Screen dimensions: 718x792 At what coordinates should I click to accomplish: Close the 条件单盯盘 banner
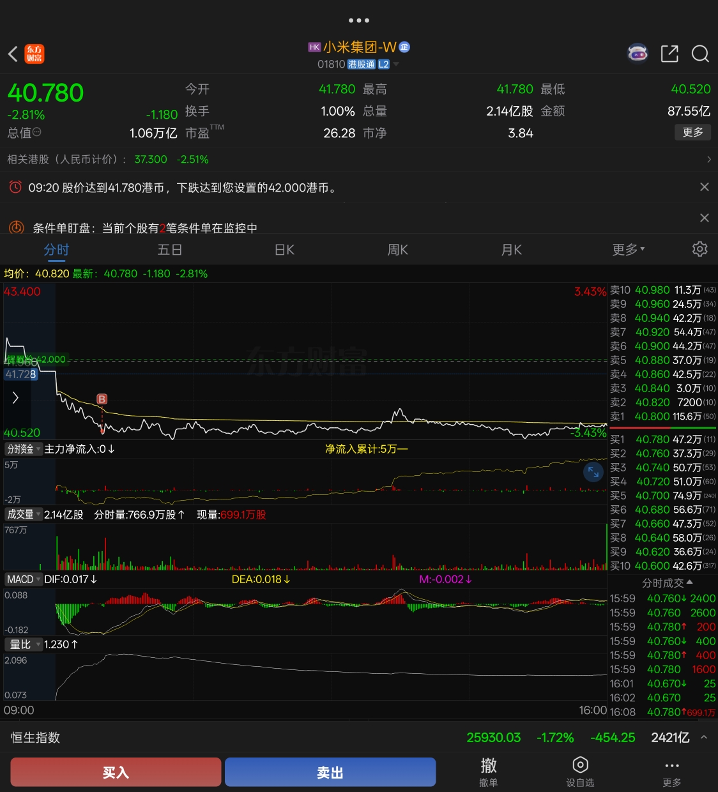tap(705, 218)
